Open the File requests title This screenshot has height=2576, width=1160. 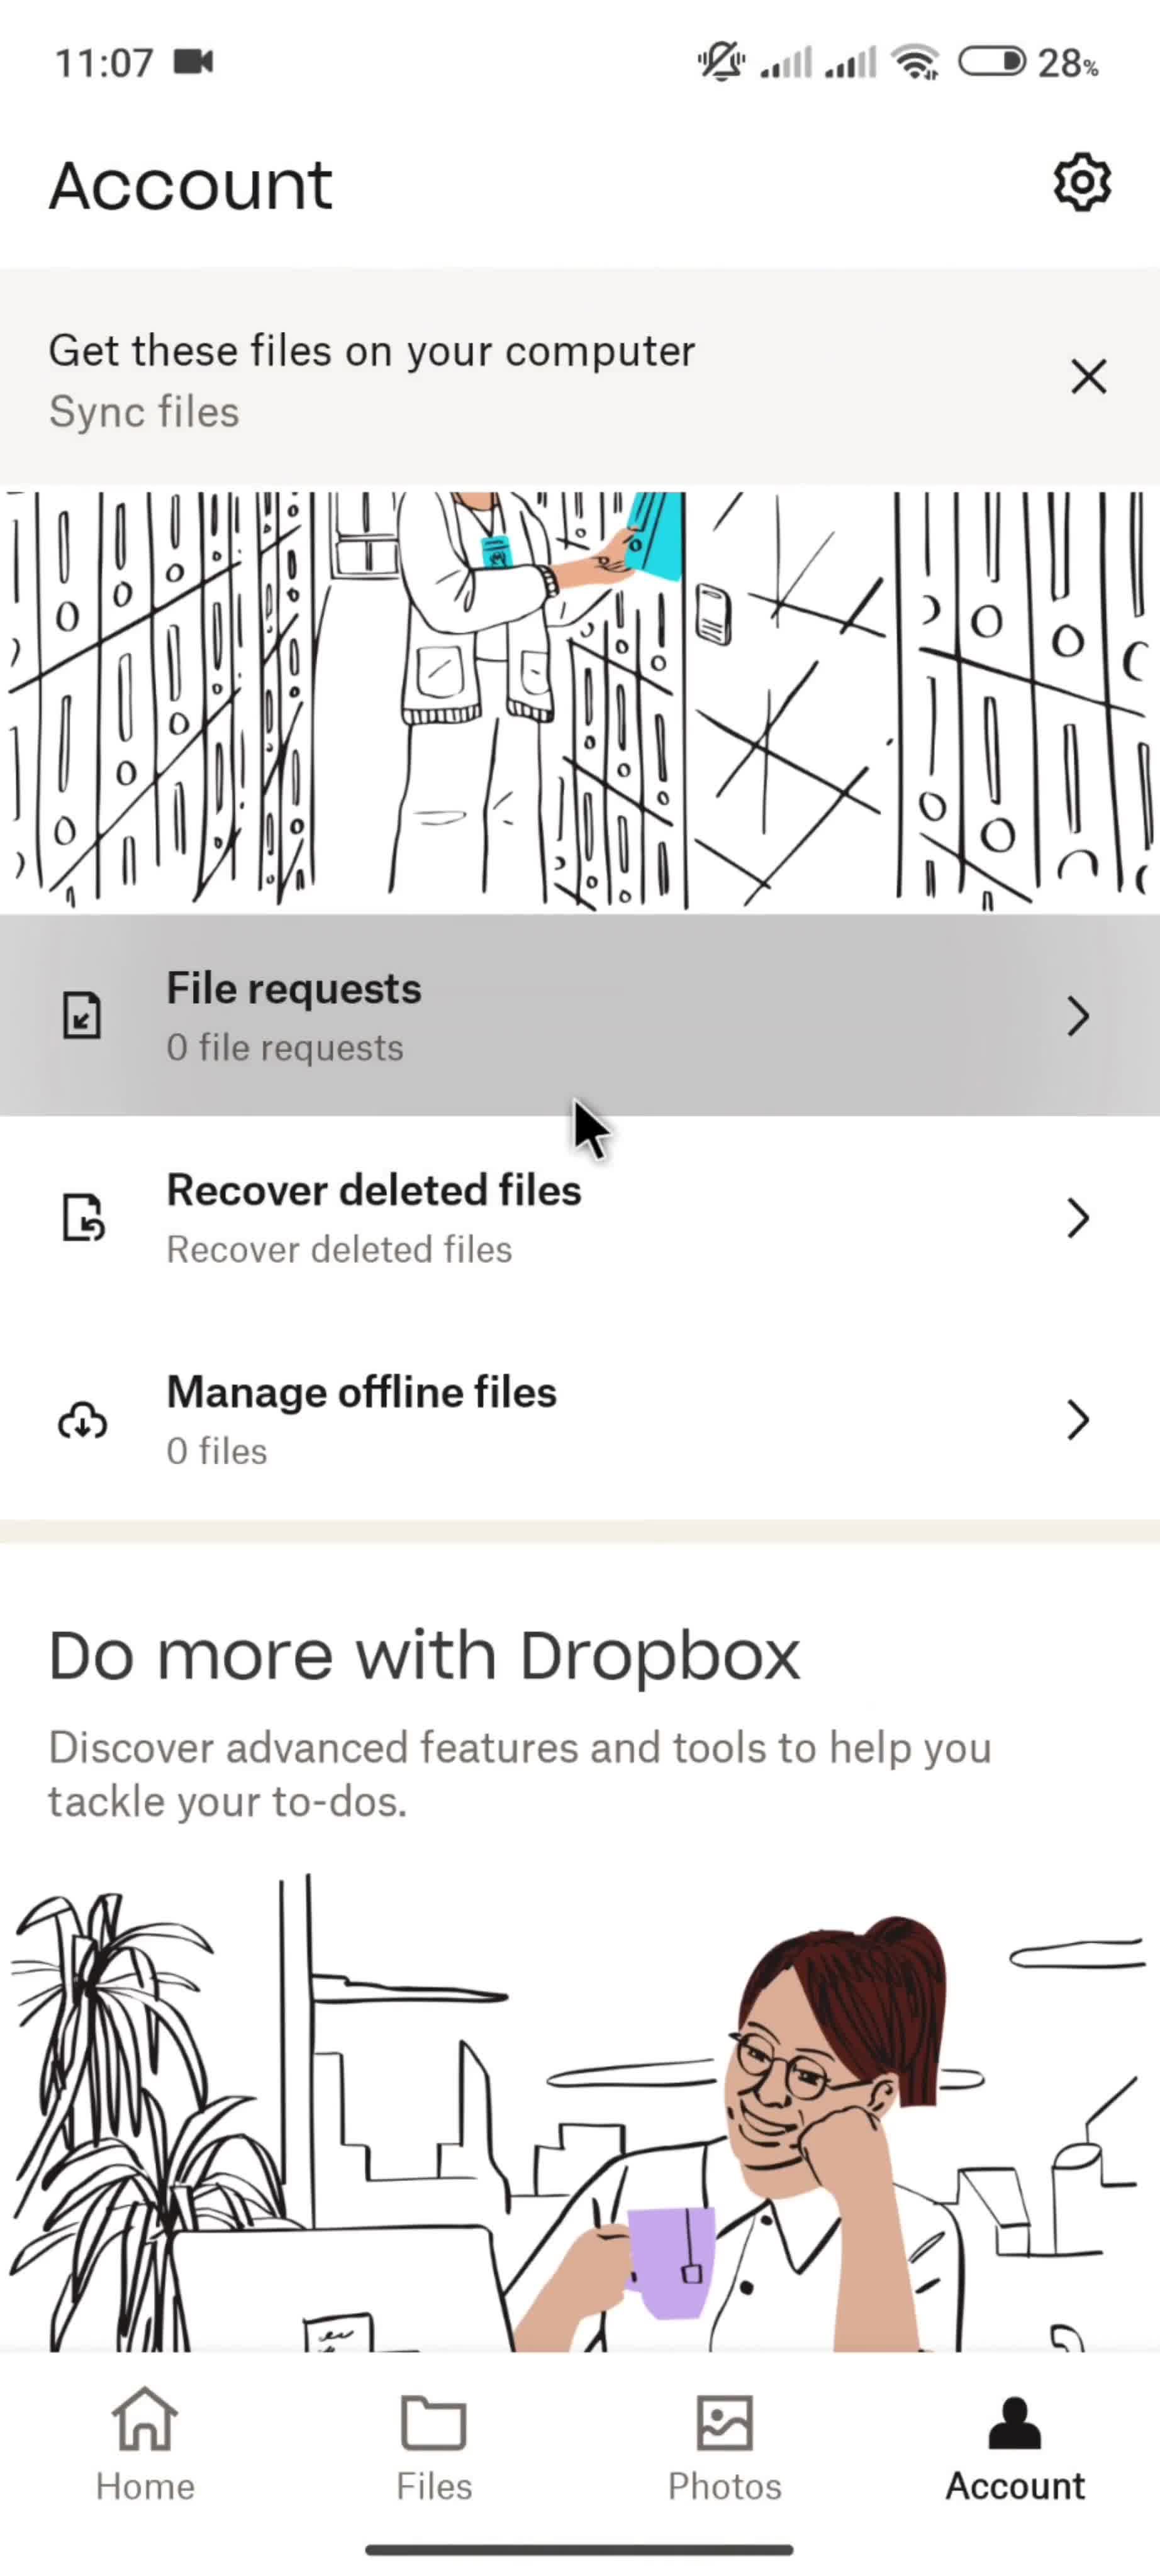tap(294, 988)
